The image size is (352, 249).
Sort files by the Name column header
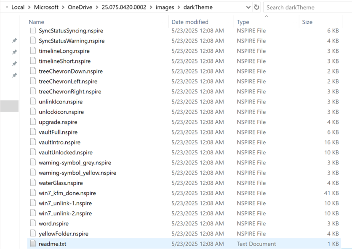37,22
